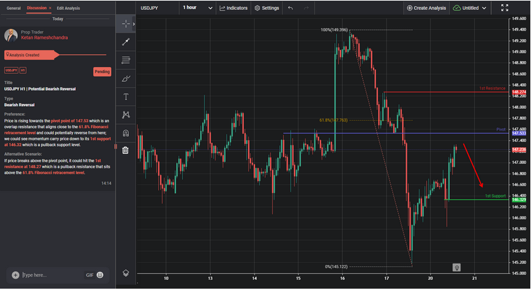
Task: Open the object layers icon
Action: click(x=126, y=273)
